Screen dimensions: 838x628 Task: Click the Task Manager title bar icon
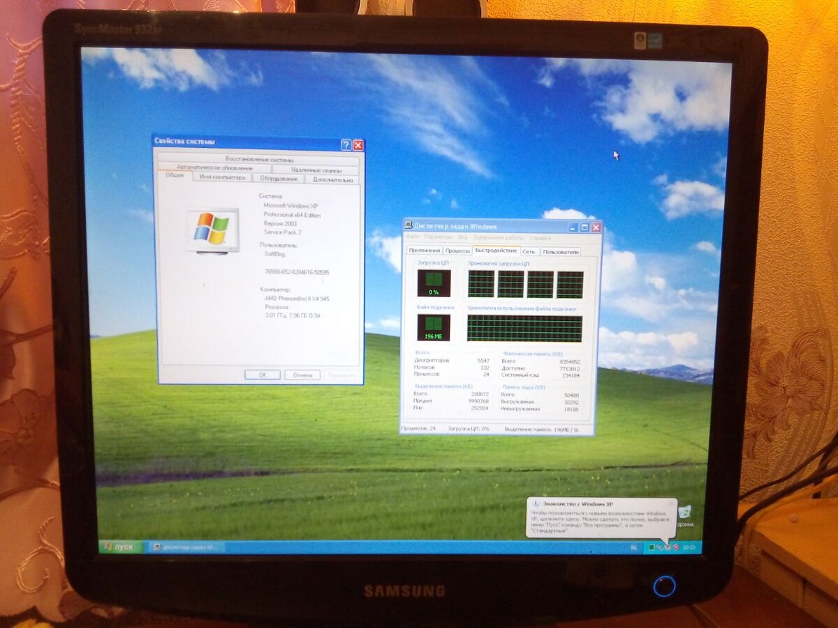coord(408,226)
